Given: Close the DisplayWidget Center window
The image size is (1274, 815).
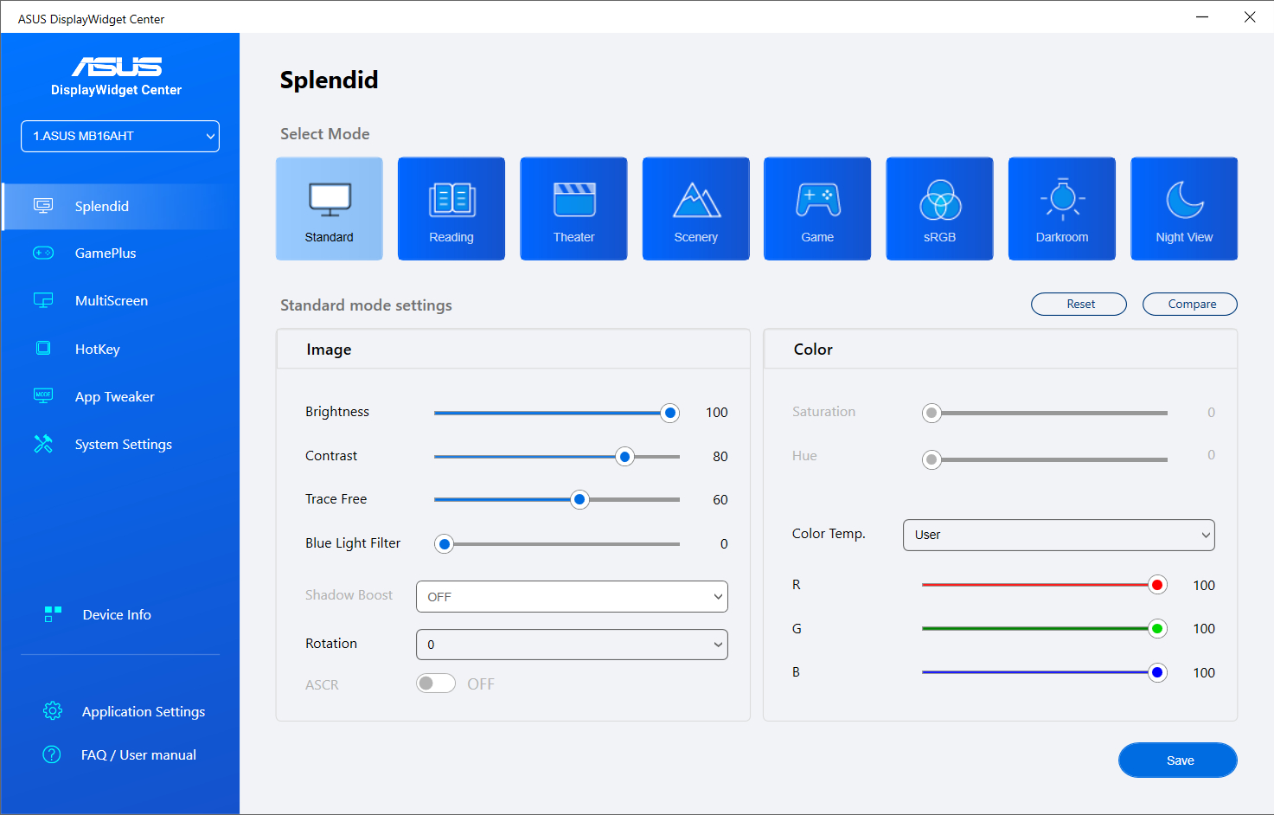Looking at the screenshot, I should click(x=1250, y=17).
